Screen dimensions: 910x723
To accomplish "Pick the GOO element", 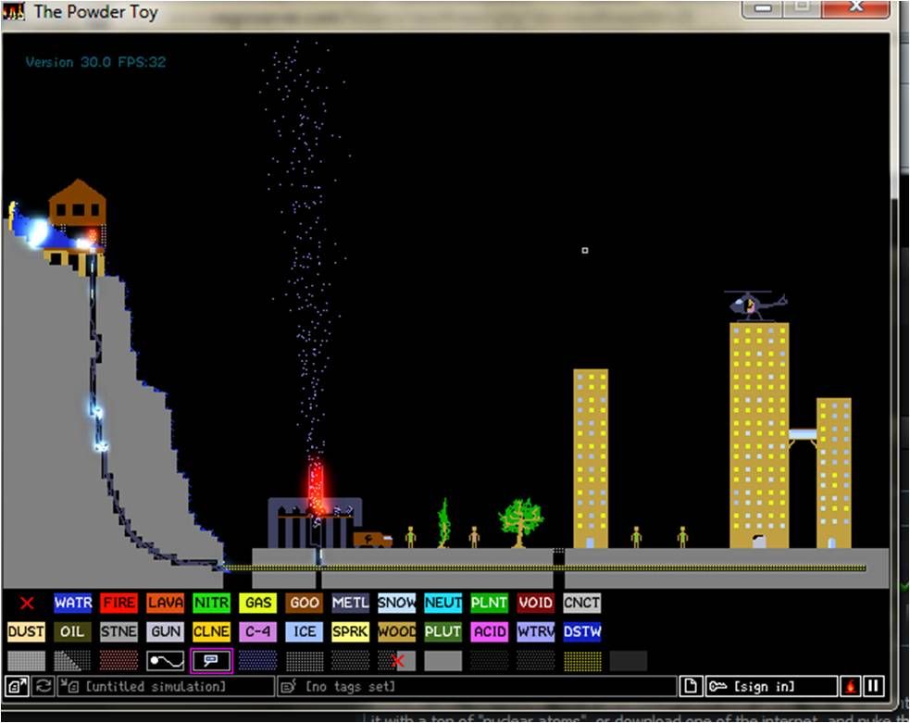I will pyautogui.click(x=305, y=603).
